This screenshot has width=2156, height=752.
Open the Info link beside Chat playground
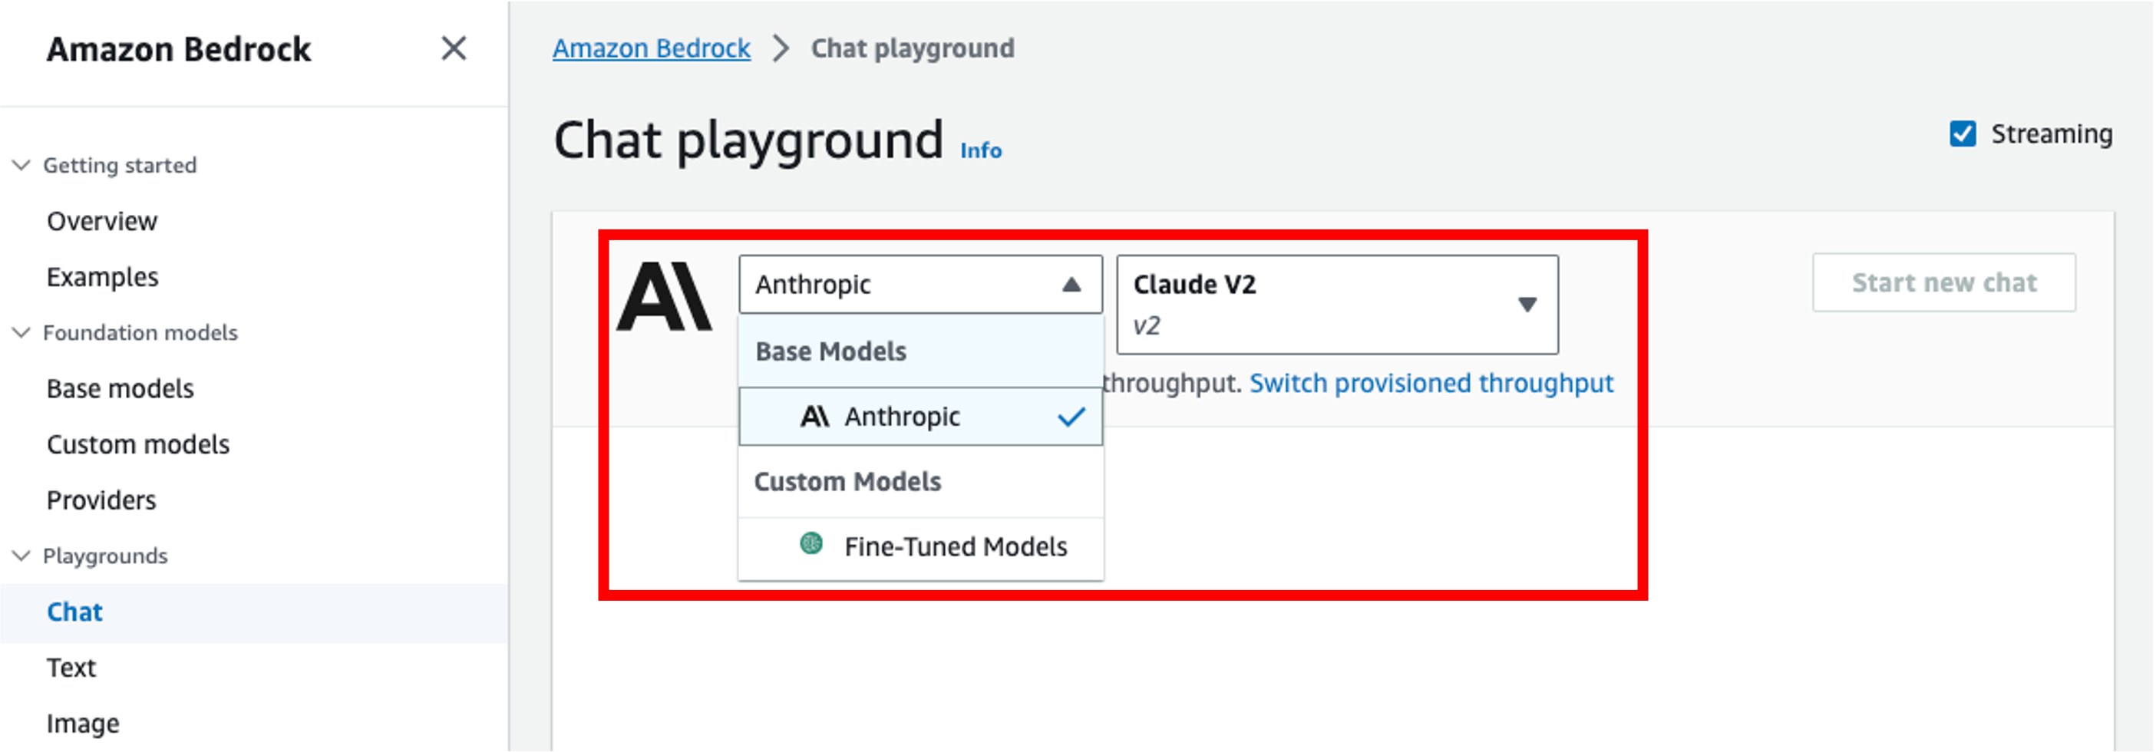click(x=981, y=150)
